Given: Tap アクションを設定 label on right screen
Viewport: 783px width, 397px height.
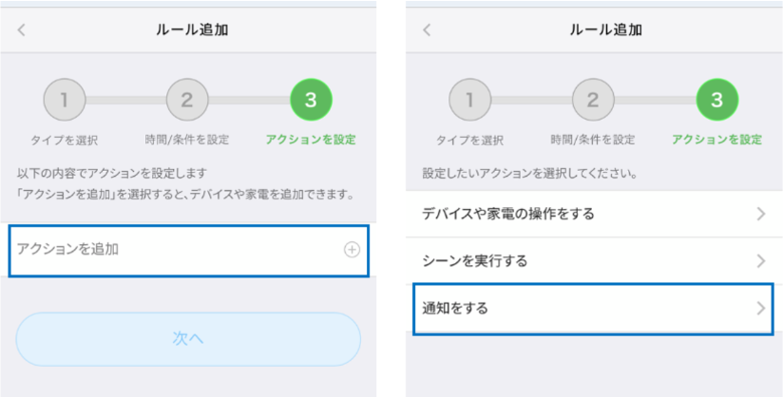Looking at the screenshot, I should [716, 140].
